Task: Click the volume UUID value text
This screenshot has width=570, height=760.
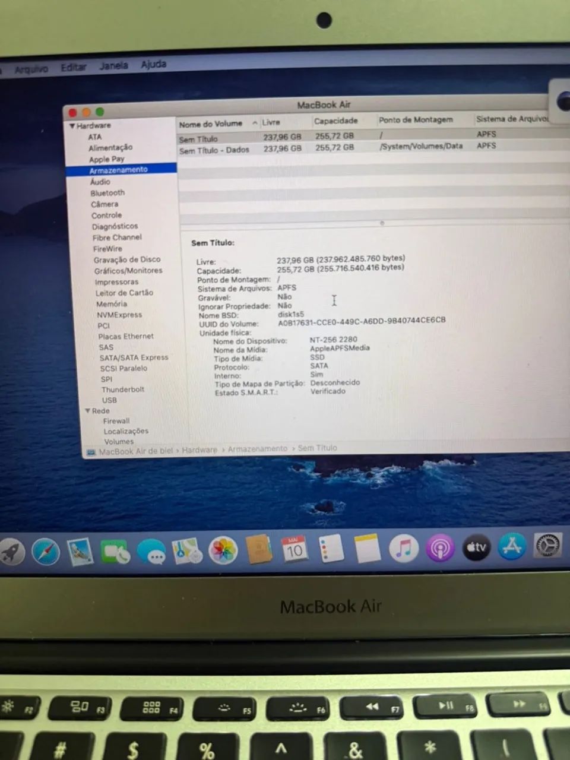Action: [362, 321]
